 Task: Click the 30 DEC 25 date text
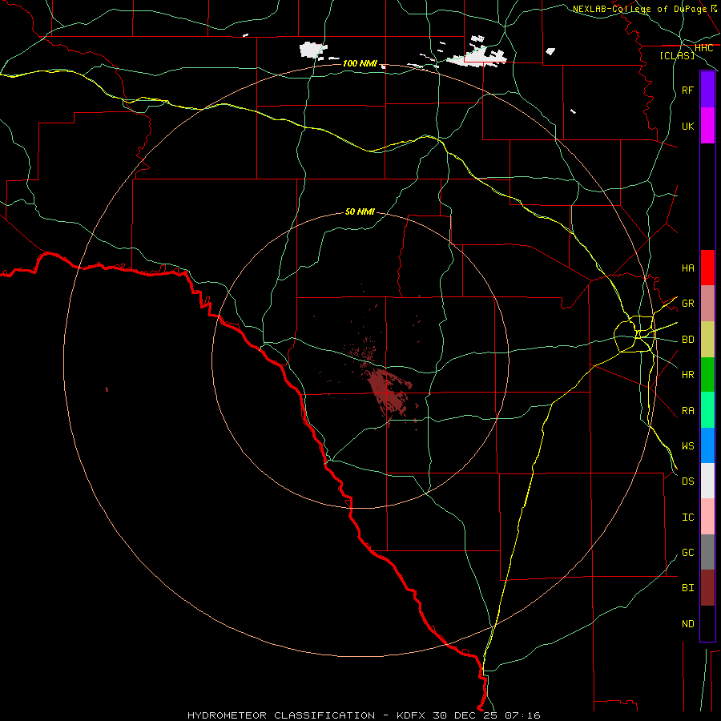465,715
